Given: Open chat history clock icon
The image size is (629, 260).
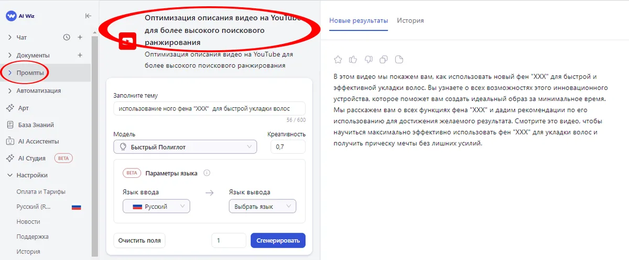Looking at the screenshot, I should pyautogui.click(x=67, y=37).
